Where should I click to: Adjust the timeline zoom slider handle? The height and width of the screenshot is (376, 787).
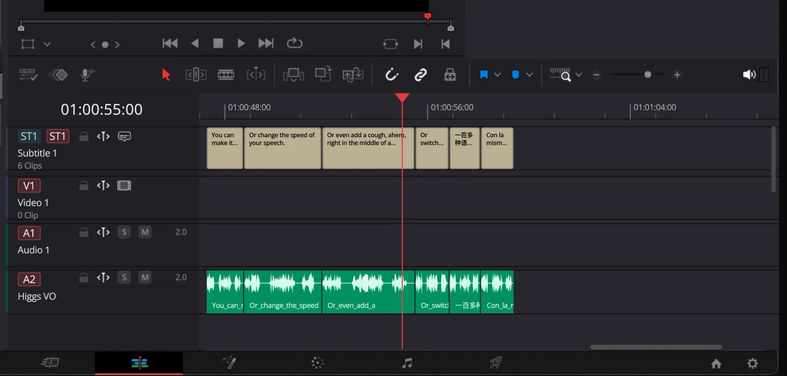point(648,74)
